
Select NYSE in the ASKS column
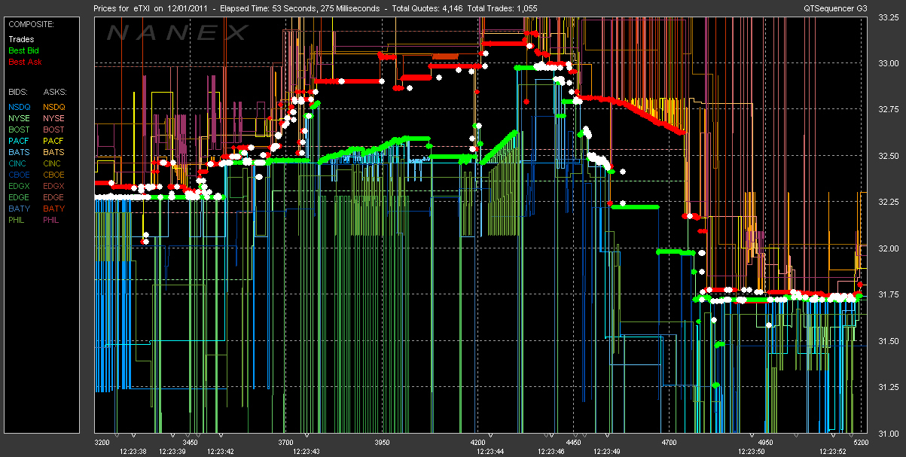[x=53, y=118]
